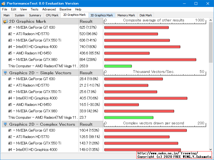214x160 pixels.
Task: Click the scroll up arrow of results list
Action: [x=211, y=20]
